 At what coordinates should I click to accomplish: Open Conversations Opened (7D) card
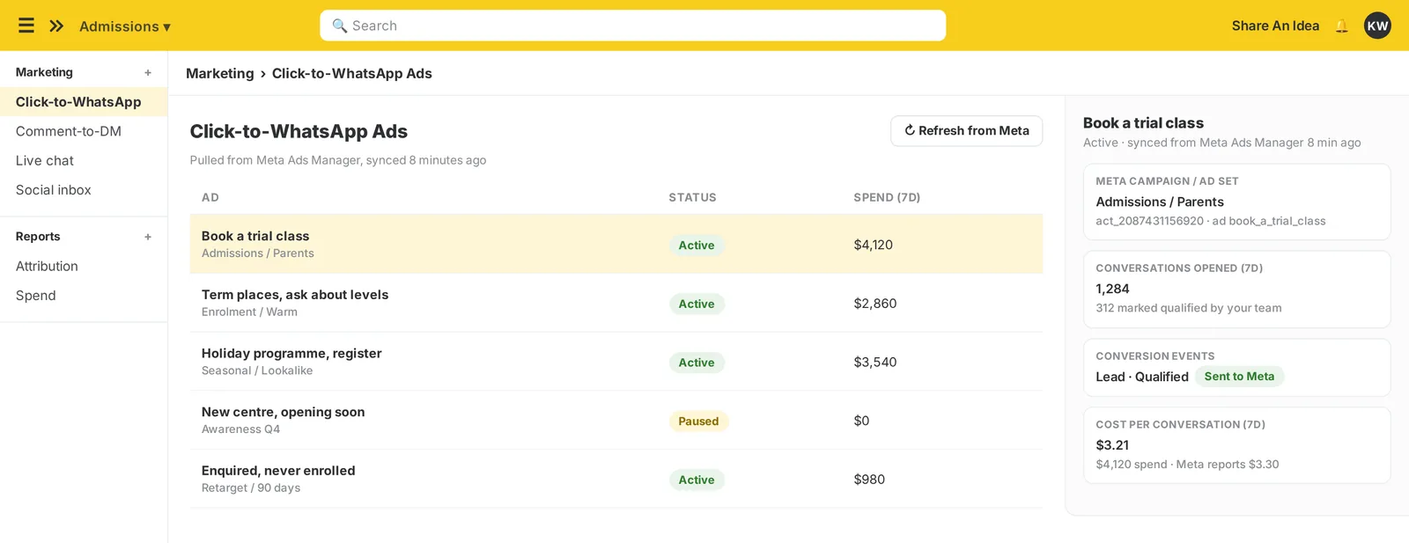pyautogui.click(x=1236, y=290)
